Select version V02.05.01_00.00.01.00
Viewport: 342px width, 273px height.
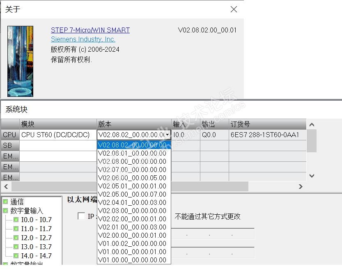tap(134, 186)
